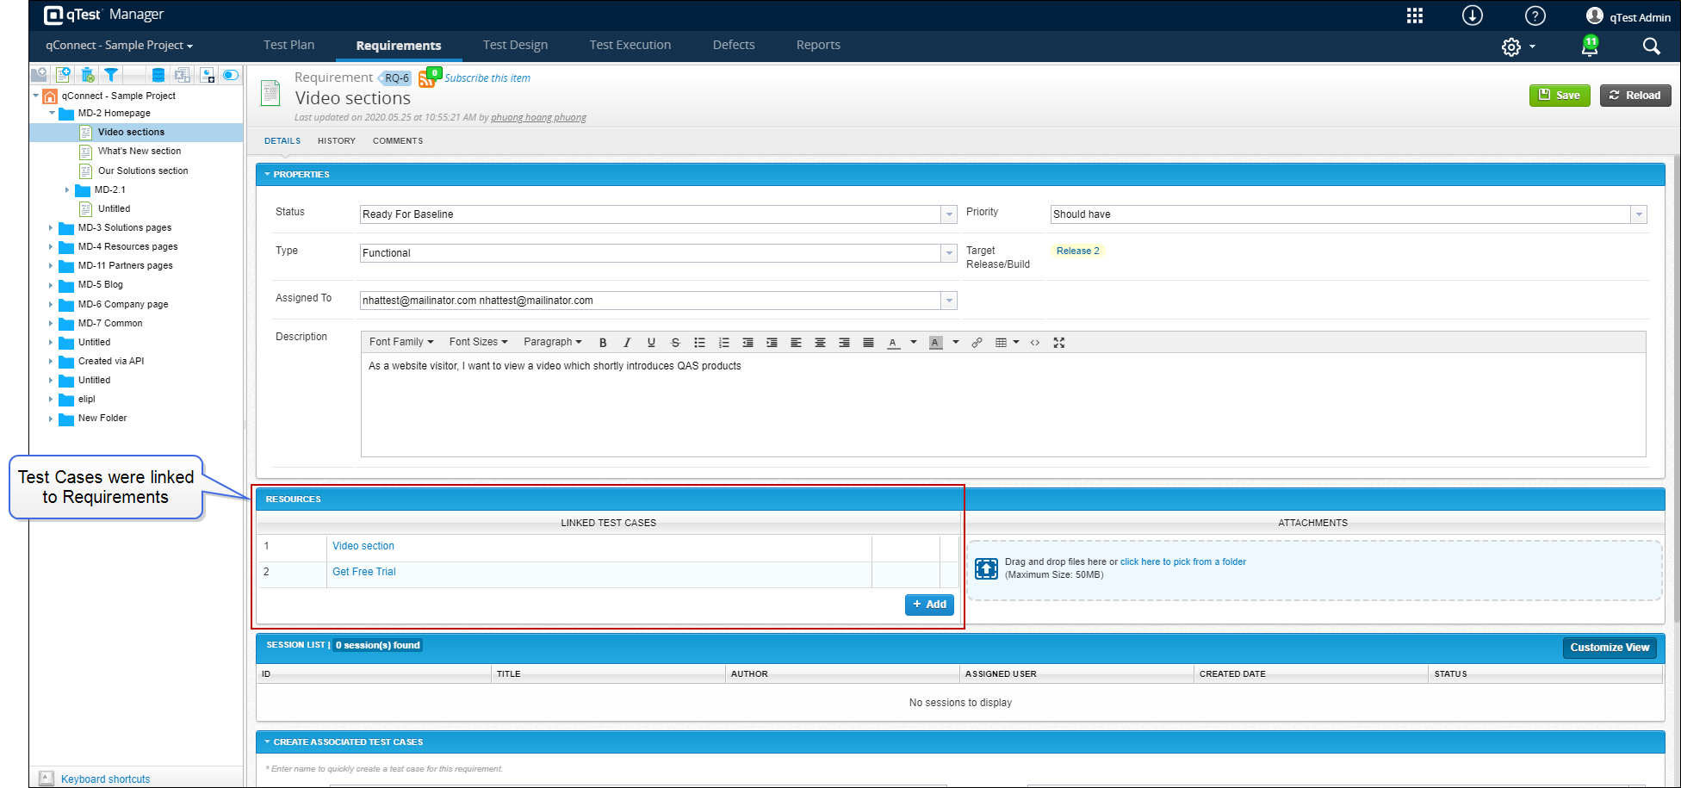
Task: Open the History tab
Action: click(336, 141)
